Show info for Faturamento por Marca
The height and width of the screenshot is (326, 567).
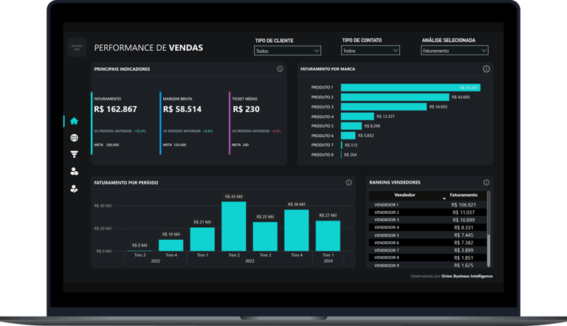(x=487, y=69)
